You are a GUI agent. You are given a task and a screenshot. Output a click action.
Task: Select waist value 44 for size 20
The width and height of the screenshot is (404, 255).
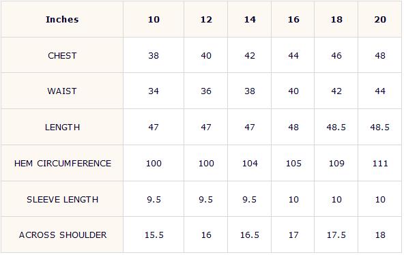click(x=380, y=91)
